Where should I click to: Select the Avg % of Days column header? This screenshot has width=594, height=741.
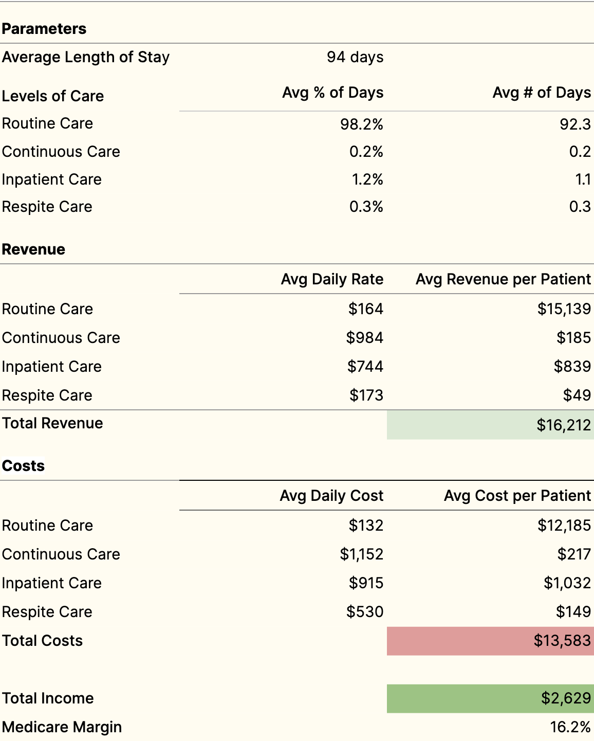pyautogui.click(x=333, y=93)
